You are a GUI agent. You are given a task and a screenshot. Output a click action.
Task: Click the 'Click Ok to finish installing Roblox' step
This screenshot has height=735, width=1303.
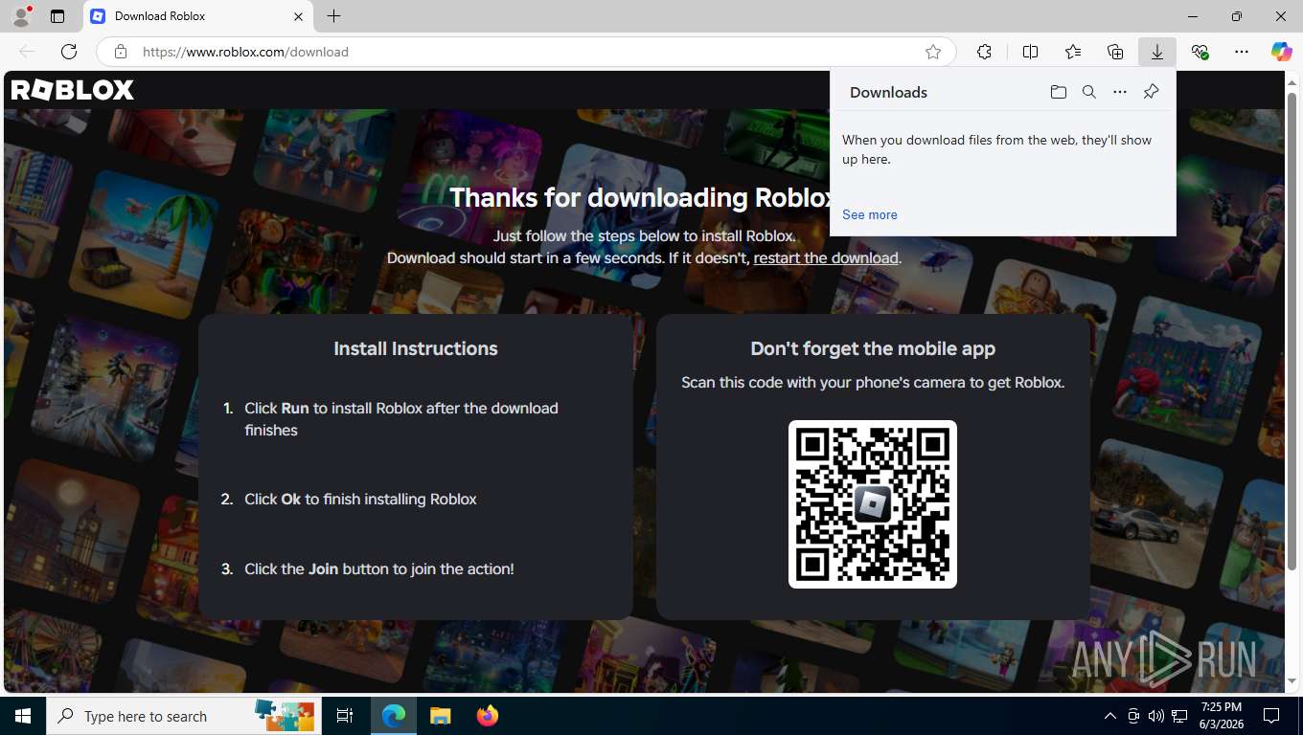point(360,499)
